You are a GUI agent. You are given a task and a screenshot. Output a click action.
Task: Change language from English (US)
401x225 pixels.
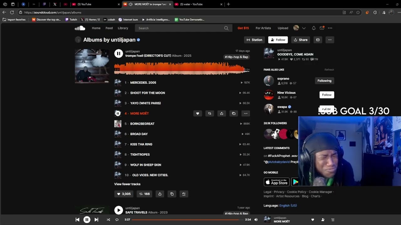coord(288,206)
